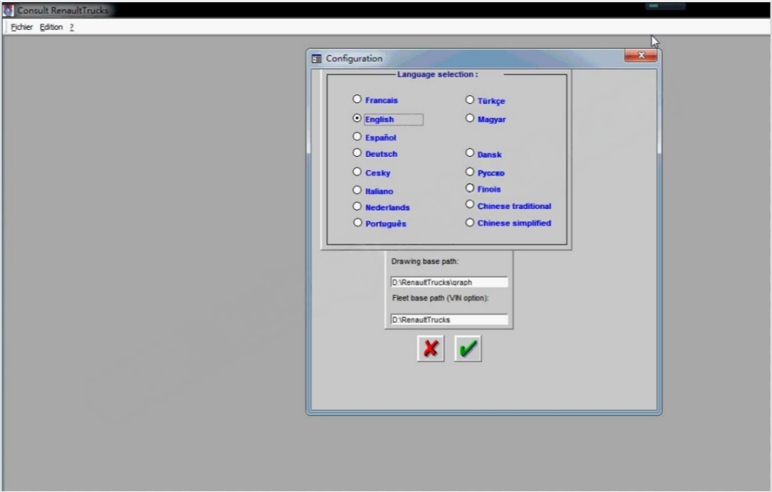Pick the Magyar language option
This screenshot has width=772, height=492.
pyautogui.click(x=470, y=118)
